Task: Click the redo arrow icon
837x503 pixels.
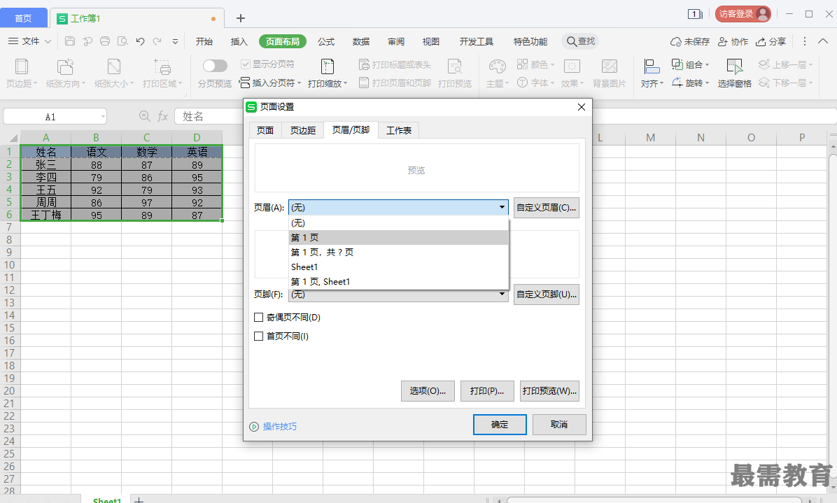Action: [x=157, y=41]
